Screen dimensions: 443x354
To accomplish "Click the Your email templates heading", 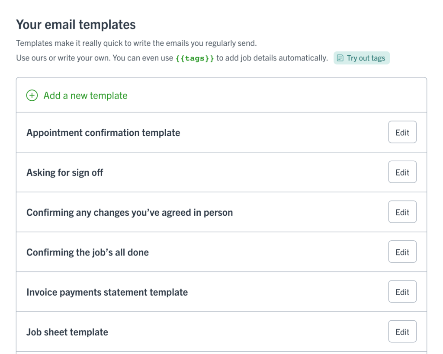I will [76, 25].
